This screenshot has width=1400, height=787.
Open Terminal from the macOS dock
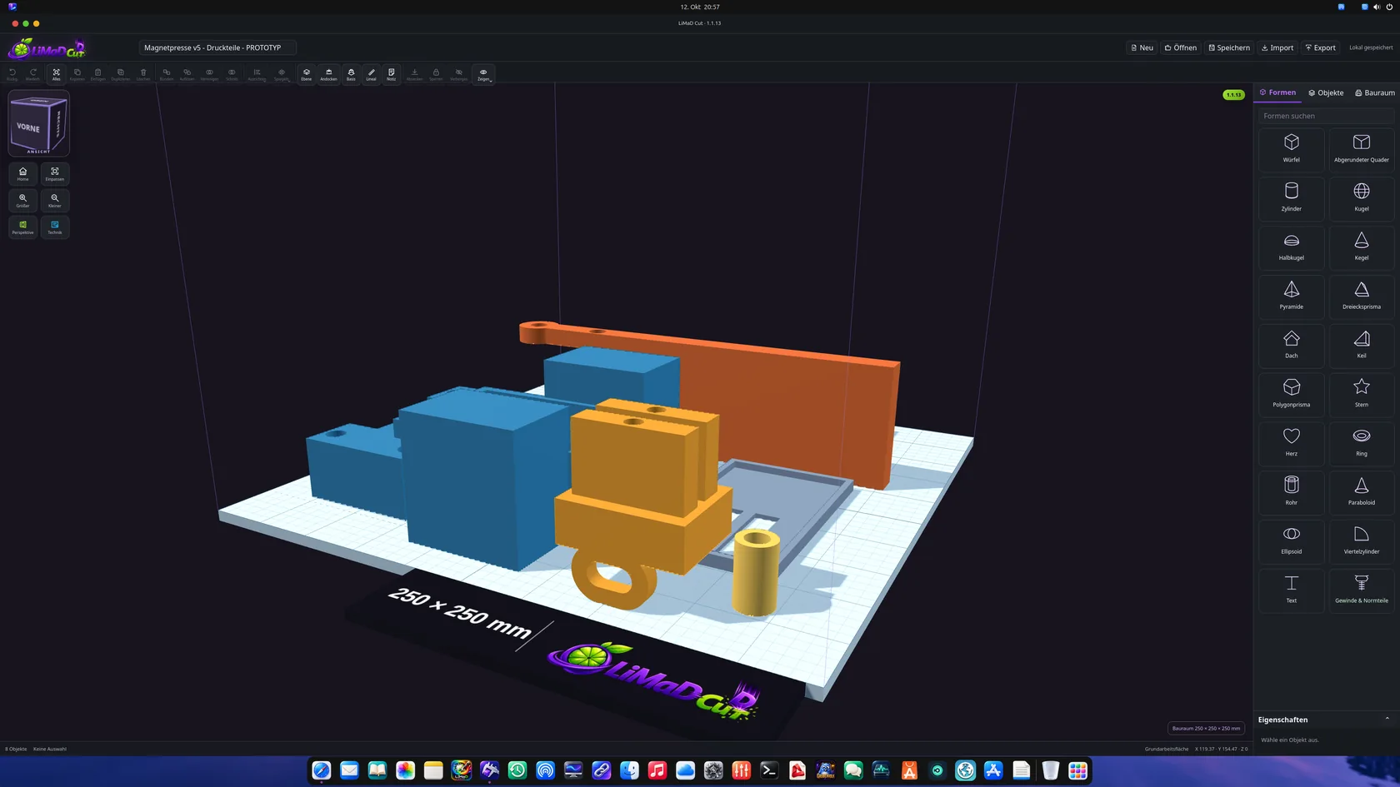pos(769,770)
